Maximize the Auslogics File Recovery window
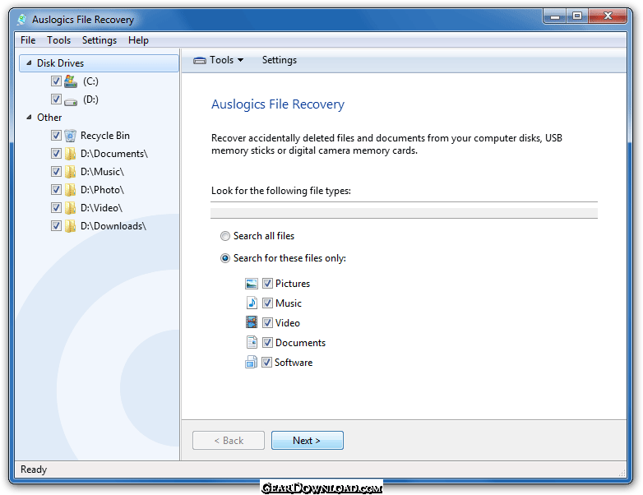This screenshot has height=495, width=643. point(577,16)
